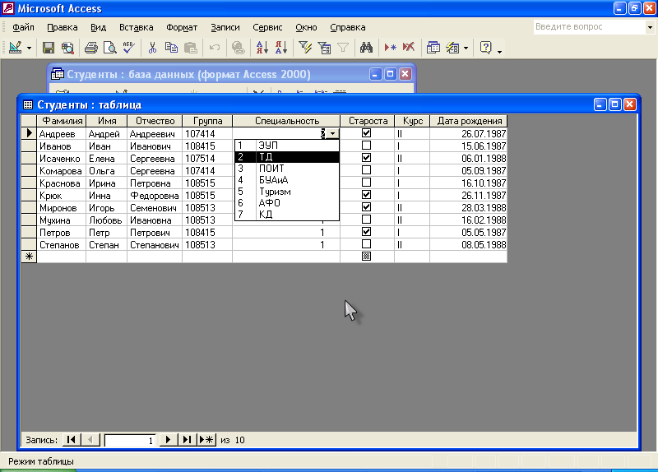This screenshot has height=472, width=658.
Task: Open the Записи menu
Action: [225, 27]
